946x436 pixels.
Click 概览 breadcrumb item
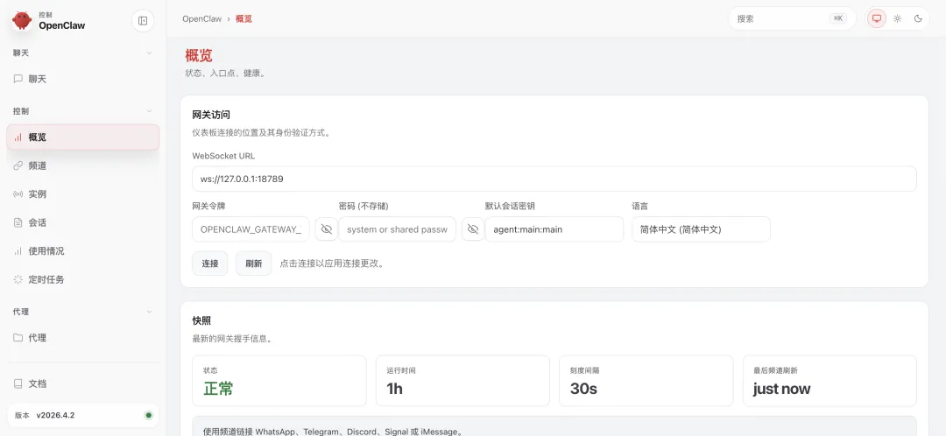[244, 18]
